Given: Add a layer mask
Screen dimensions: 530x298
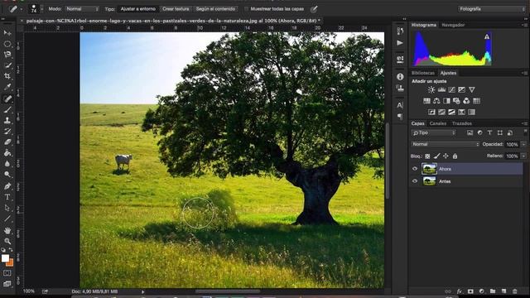Looking at the screenshot, I should [470, 291].
